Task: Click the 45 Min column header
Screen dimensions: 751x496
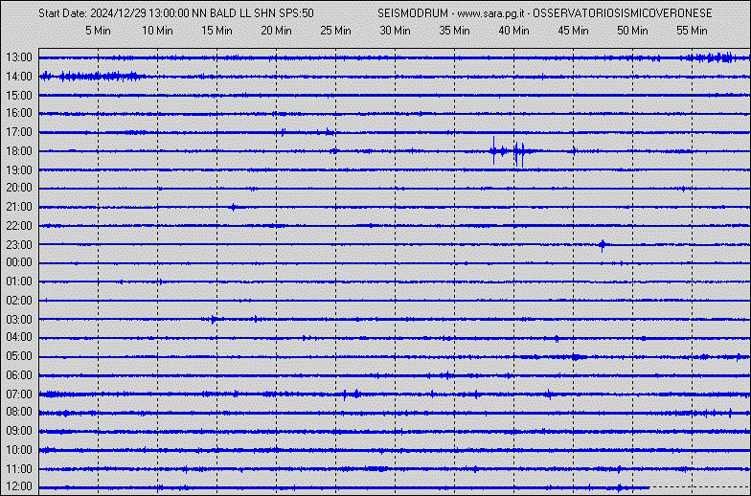Action: 573,31
